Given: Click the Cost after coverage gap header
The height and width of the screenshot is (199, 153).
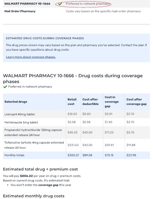Looking at the screenshot, I should 136,102.
